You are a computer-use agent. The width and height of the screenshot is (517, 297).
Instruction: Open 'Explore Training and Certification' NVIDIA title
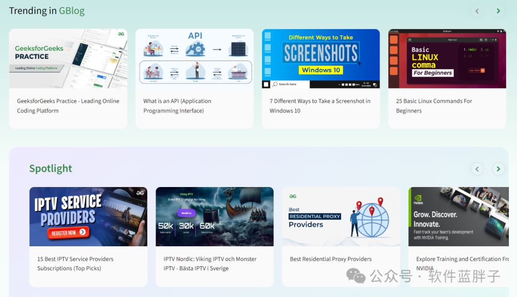462,264
